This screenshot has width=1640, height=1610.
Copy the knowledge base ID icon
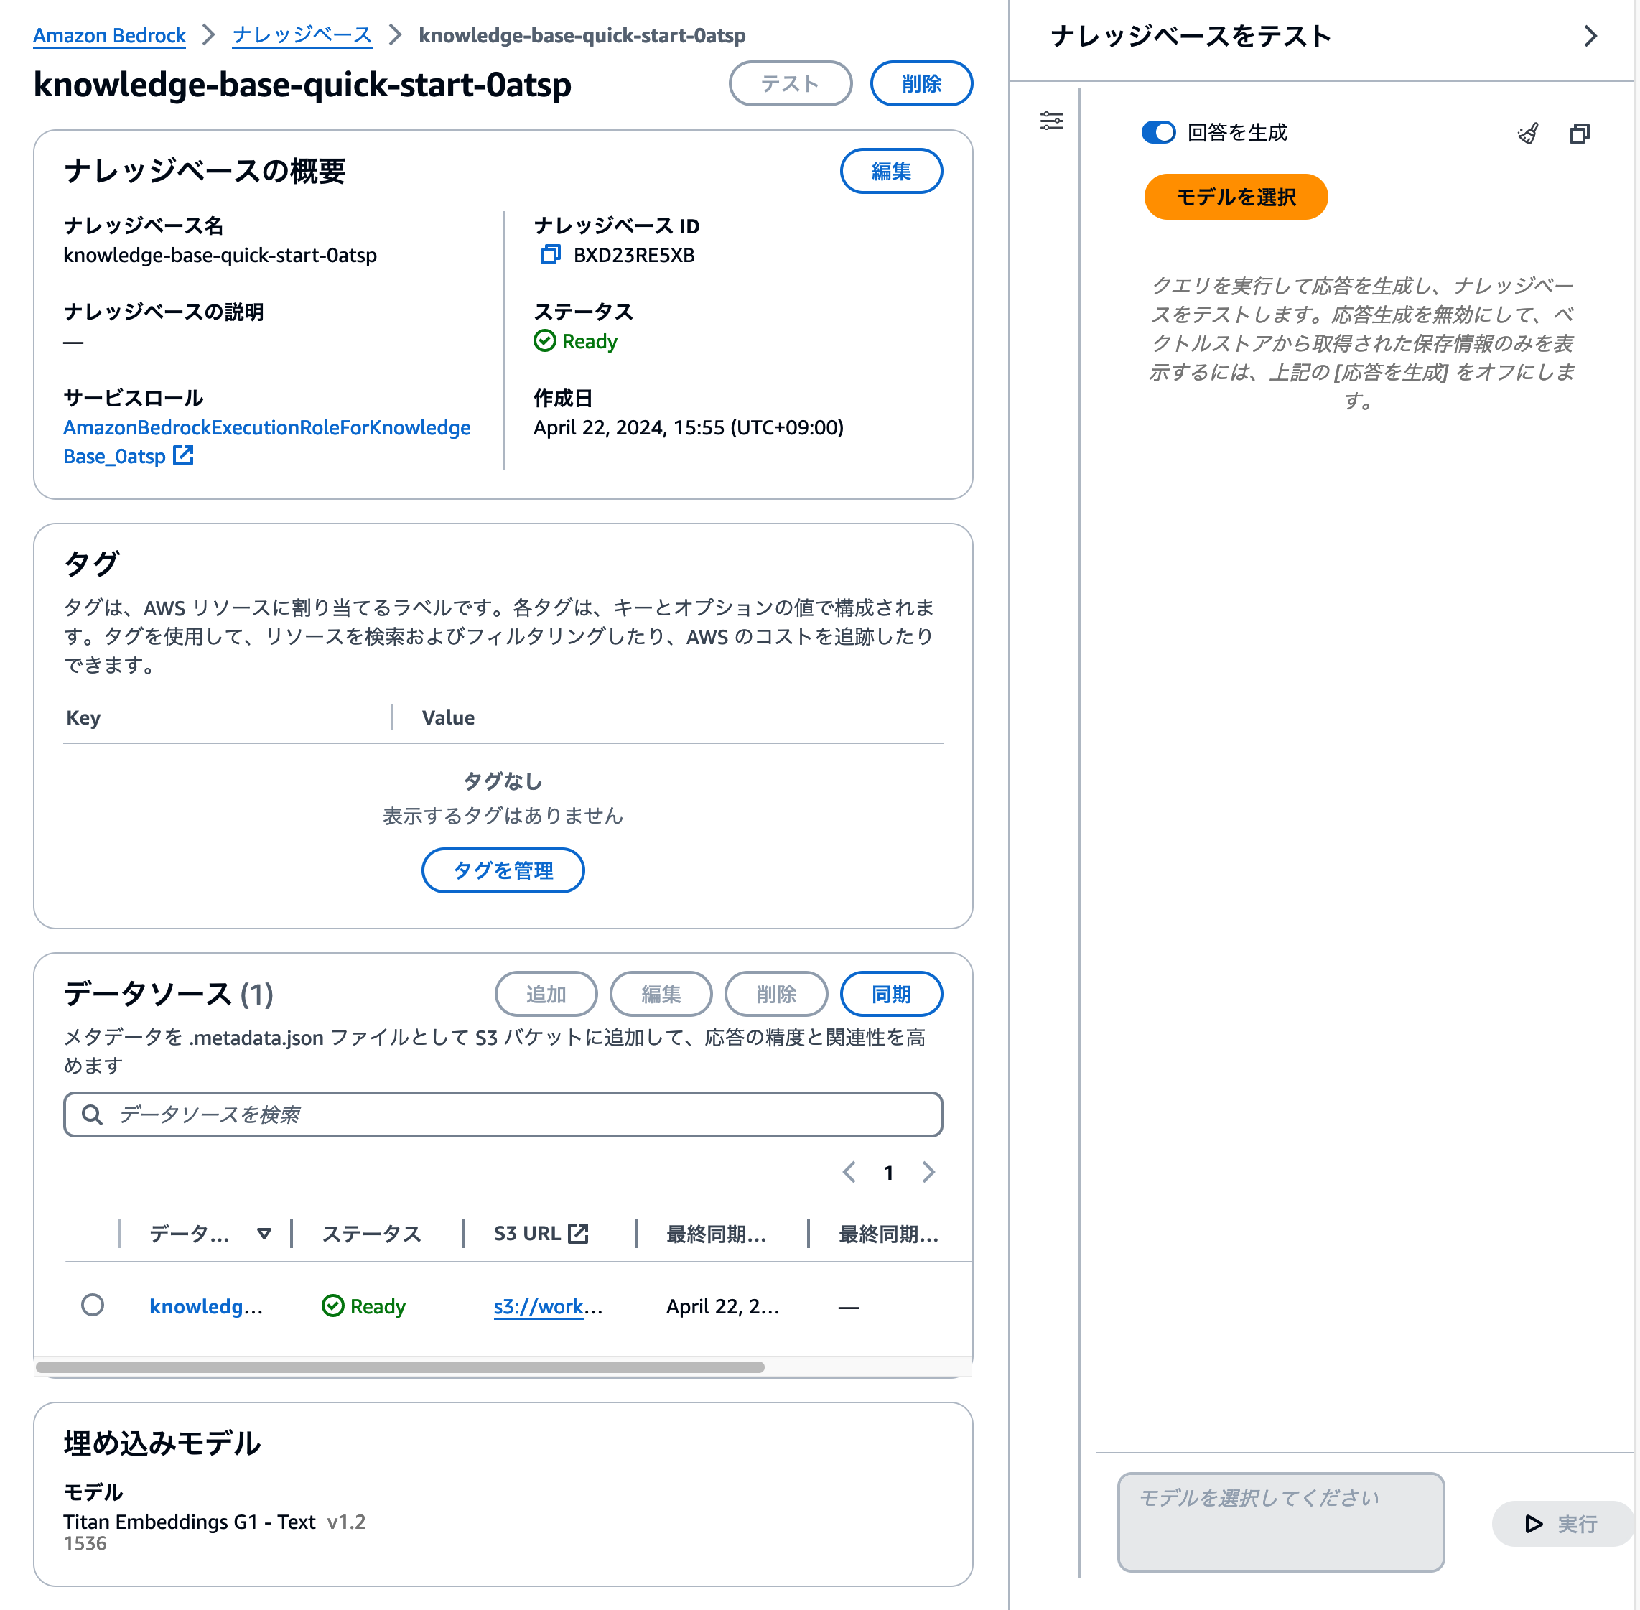coord(549,254)
